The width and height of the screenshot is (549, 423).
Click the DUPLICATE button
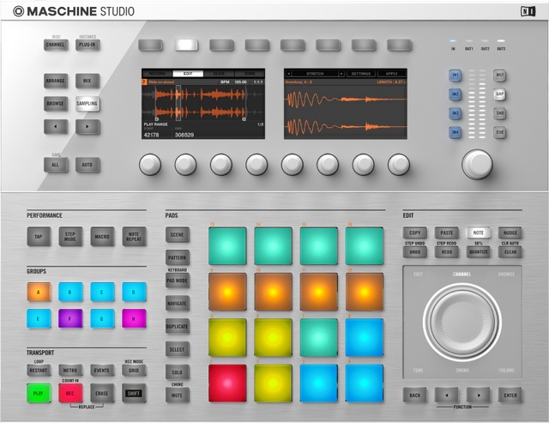pos(178,326)
